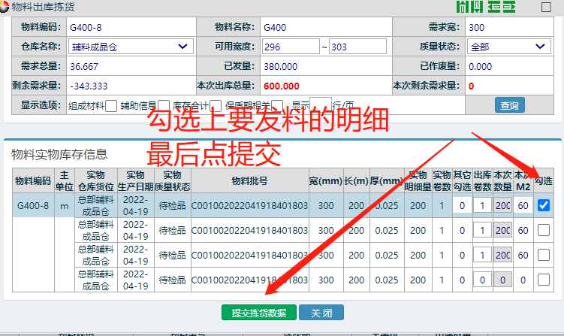
Task: Toggle the 辅助信息 checkbox
Action: (x=163, y=106)
